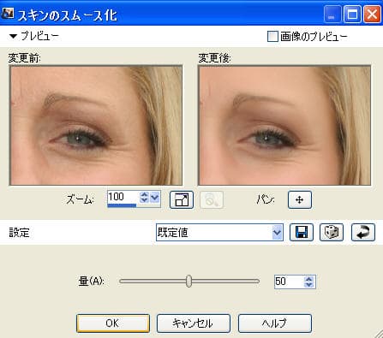Click the disabled zoom magnifier icon

click(x=212, y=199)
